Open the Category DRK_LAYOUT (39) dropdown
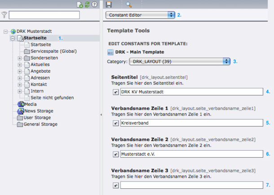This screenshot has width=274, height=195. [x=180, y=61]
